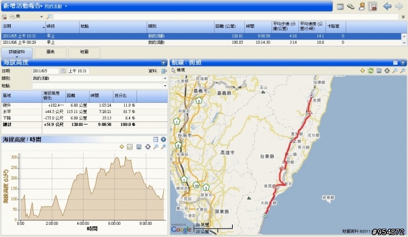Click the 9:08:58 total time in the elevation table
Image resolution: width=408 pixels, height=237 pixels.
[105, 125]
